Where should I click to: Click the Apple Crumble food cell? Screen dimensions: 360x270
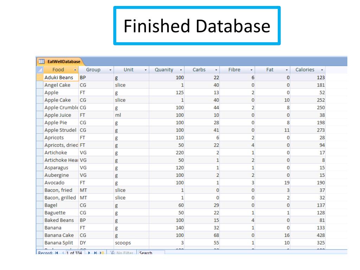tap(61, 108)
